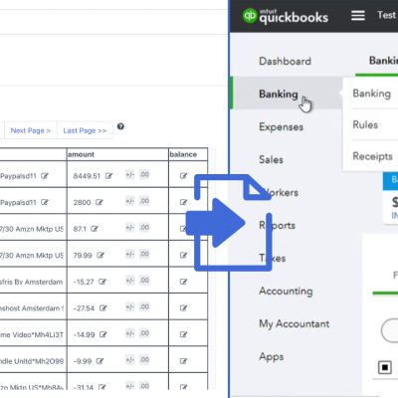This screenshot has width=398, height=398.
Task: Click edit icon beside amount -27.54
Action: pyautogui.click(x=103, y=308)
